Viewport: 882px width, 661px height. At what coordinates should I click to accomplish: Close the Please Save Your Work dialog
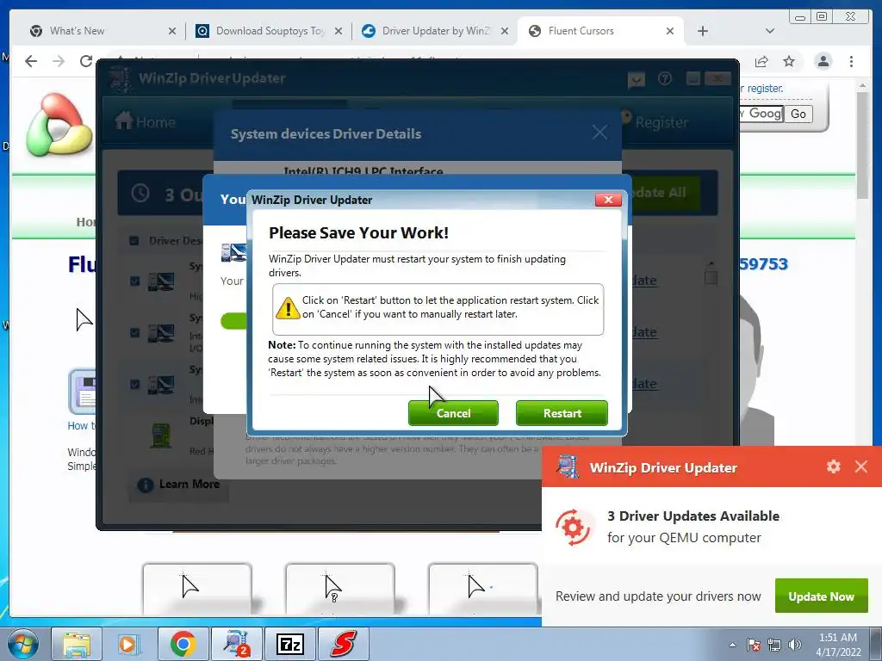point(608,200)
